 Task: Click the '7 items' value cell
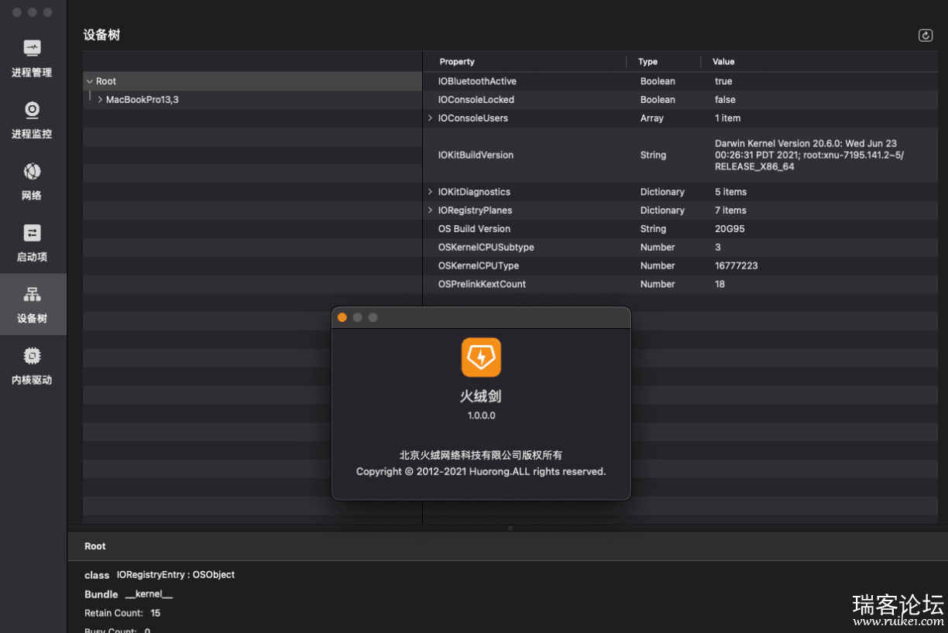pos(731,210)
